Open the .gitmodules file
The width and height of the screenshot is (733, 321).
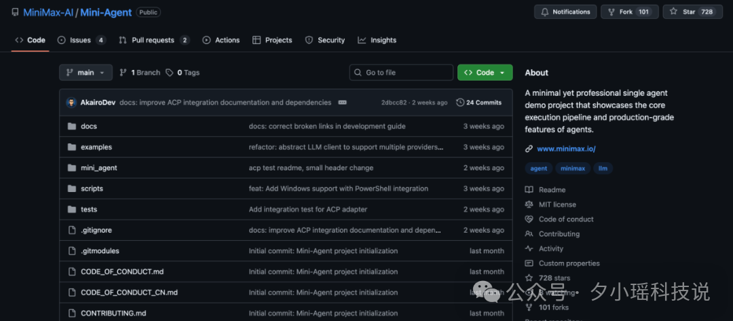100,251
